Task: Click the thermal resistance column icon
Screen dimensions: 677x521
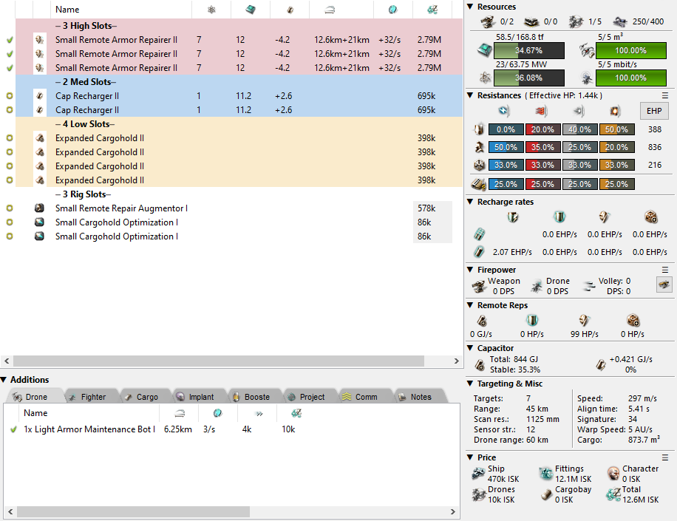Action: pos(540,112)
